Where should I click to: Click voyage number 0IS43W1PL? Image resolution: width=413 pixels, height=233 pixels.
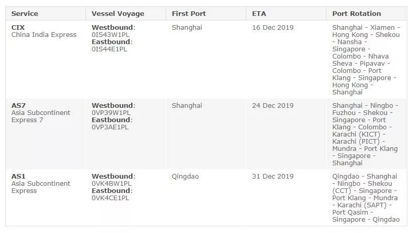tap(111, 35)
